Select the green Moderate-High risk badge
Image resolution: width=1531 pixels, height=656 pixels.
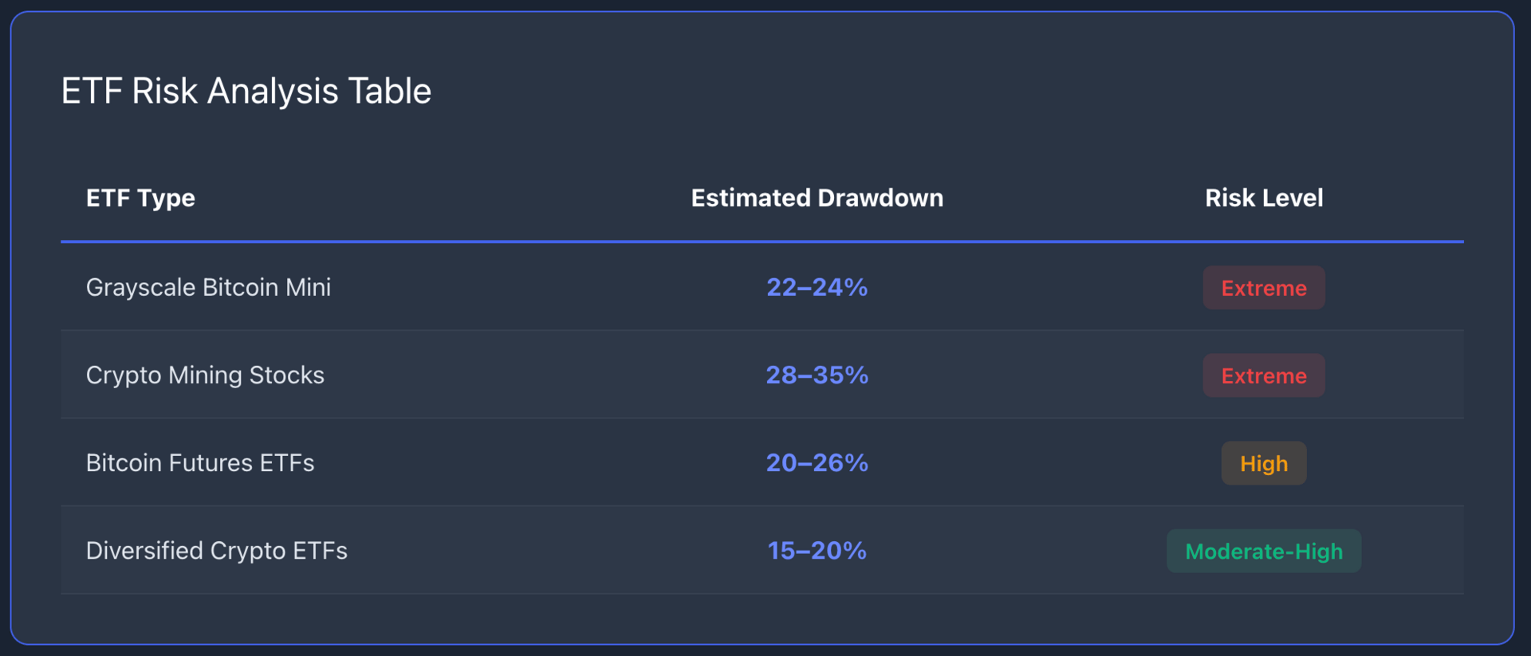[x=1264, y=551]
